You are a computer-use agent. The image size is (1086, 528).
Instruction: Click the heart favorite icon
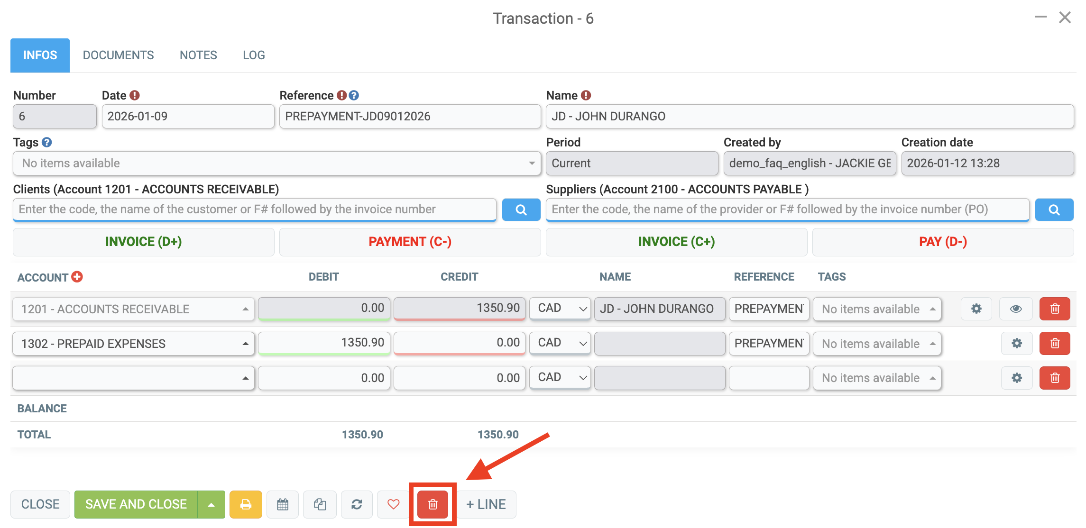click(393, 504)
